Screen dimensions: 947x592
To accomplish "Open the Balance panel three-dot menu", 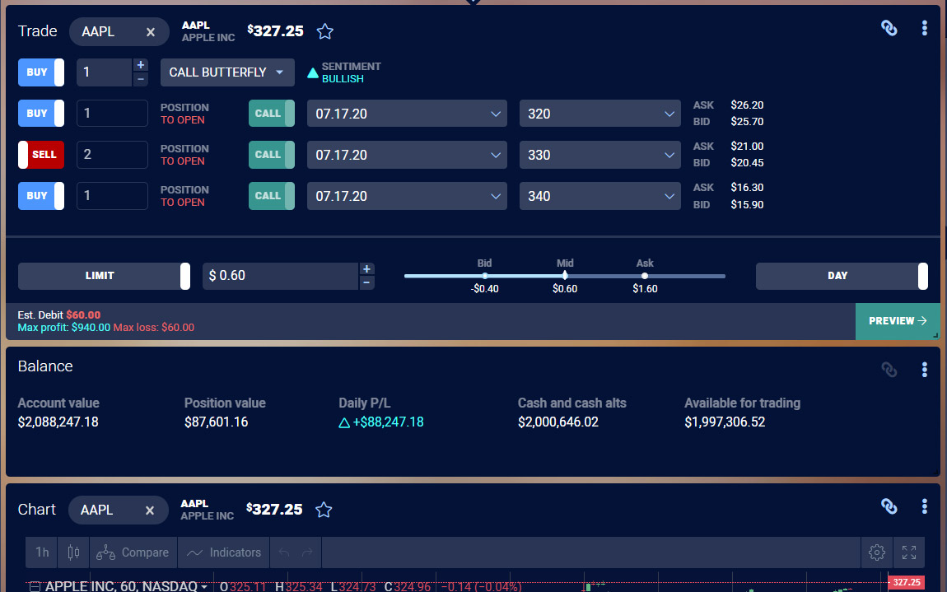I will tap(924, 369).
